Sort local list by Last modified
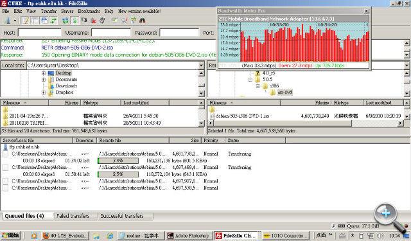The height and width of the screenshot is (241, 411). point(145,103)
